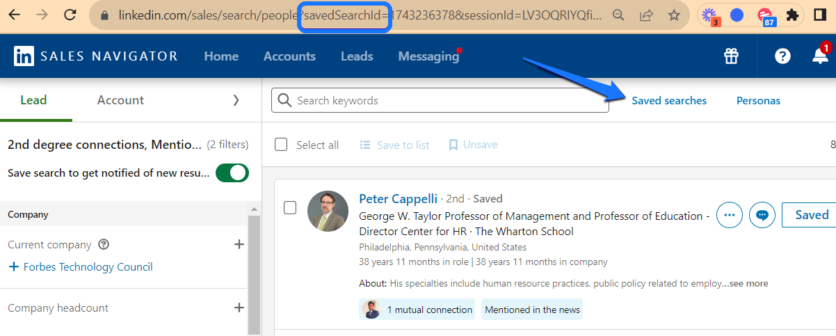This screenshot has height=336, width=836.
Task: Click the message icon for Peter Cappelli
Action: coord(763,216)
